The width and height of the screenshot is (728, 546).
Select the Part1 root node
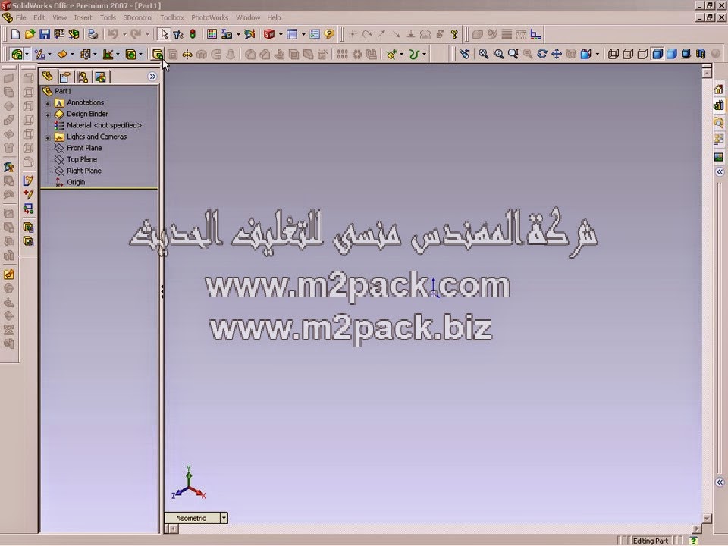tap(63, 91)
